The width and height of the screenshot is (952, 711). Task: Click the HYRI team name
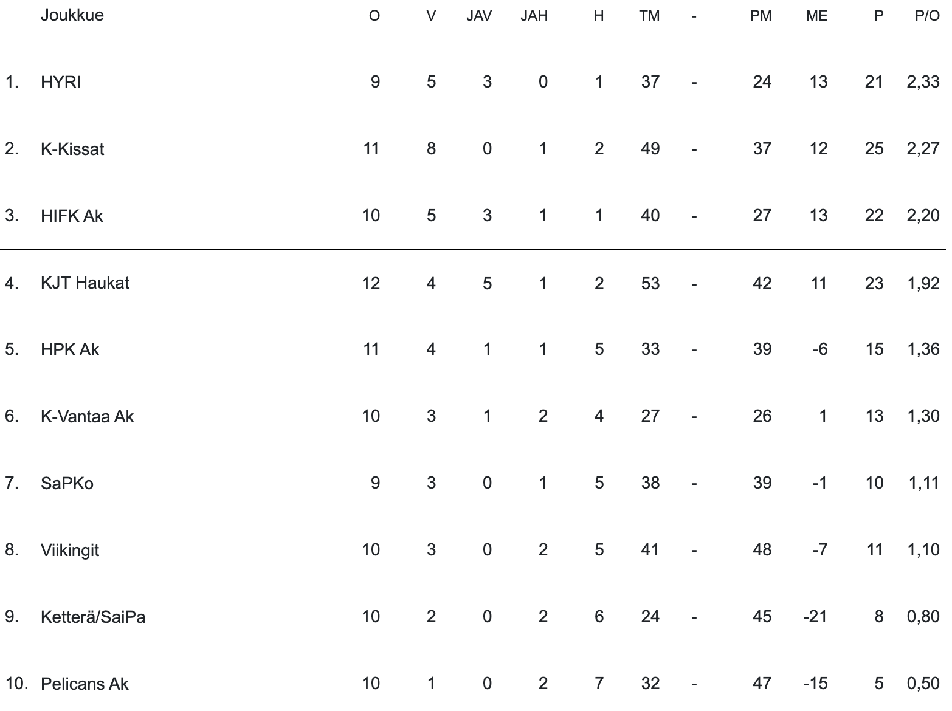[61, 82]
